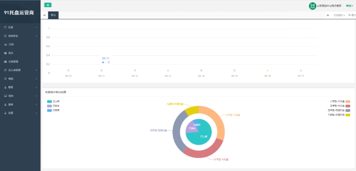The image size is (356, 171).
Task: Click the envelope icon beside 合同管理
Action: pyautogui.click(x=5, y=62)
